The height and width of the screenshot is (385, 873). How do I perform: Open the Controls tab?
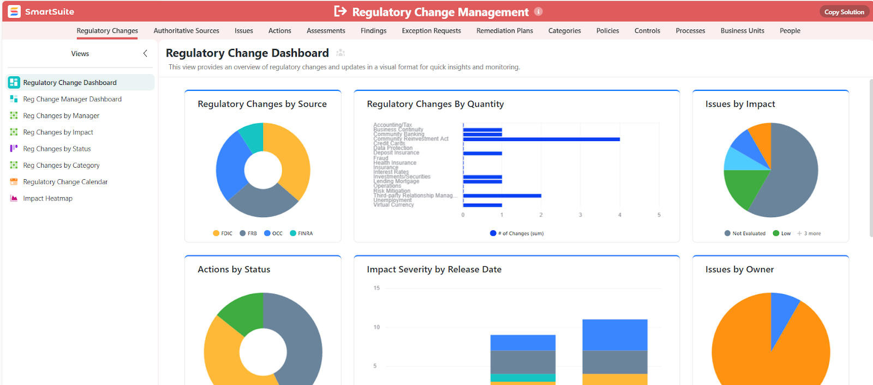pos(647,30)
